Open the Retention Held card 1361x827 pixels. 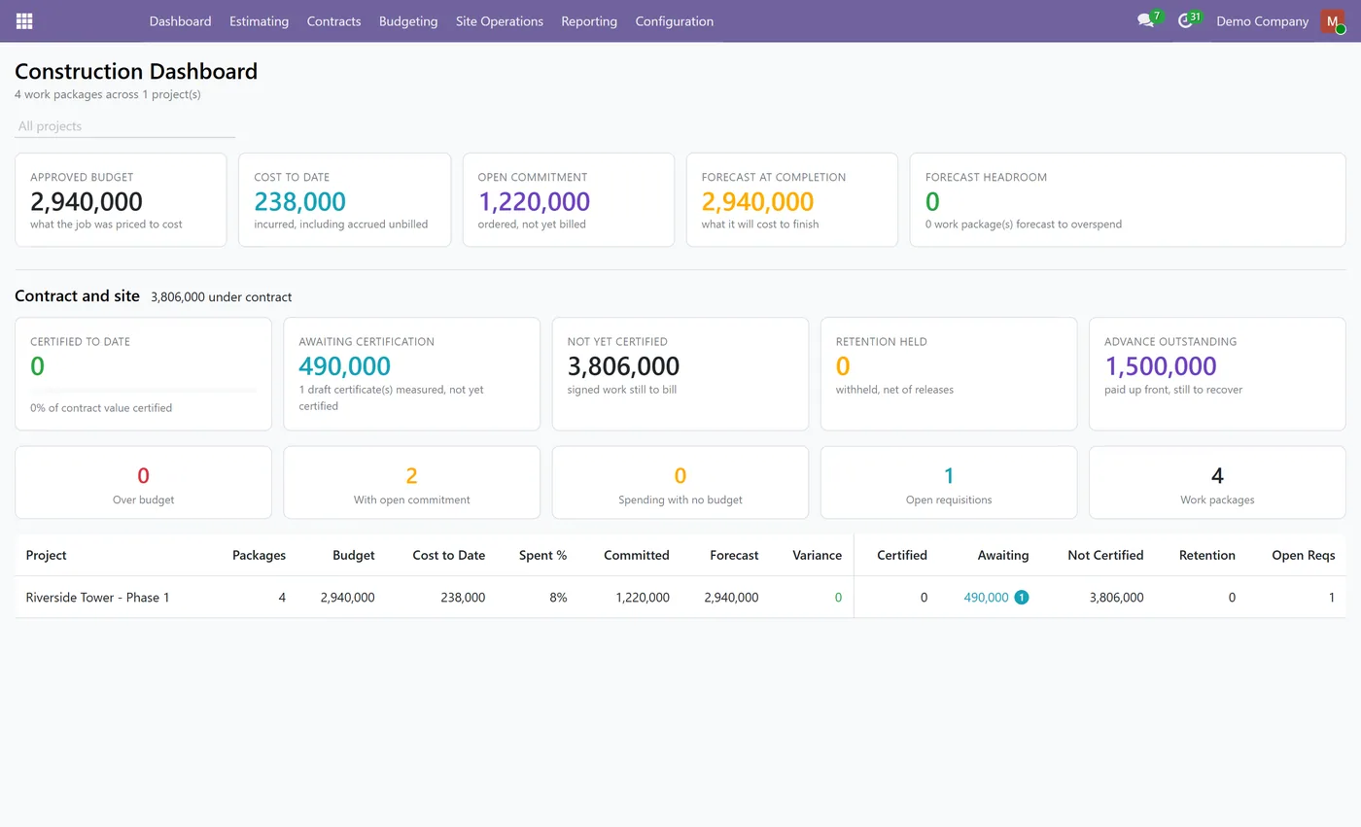pos(949,373)
